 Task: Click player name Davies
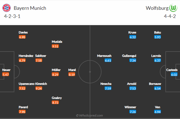[x=23, y=32]
